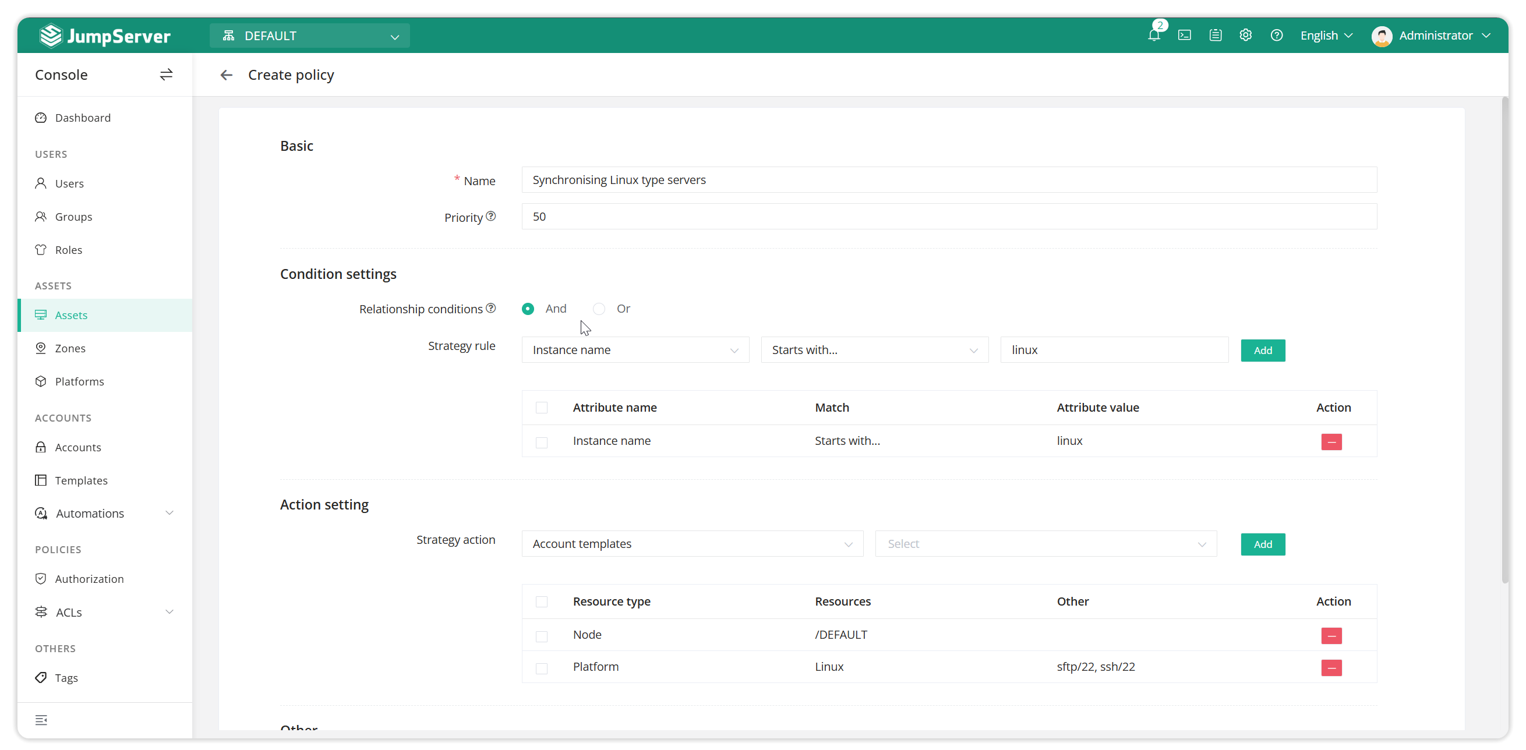The image size is (1526, 750).
Task: Click the sftp/22, ssh/22 cell
Action: 1096,667
